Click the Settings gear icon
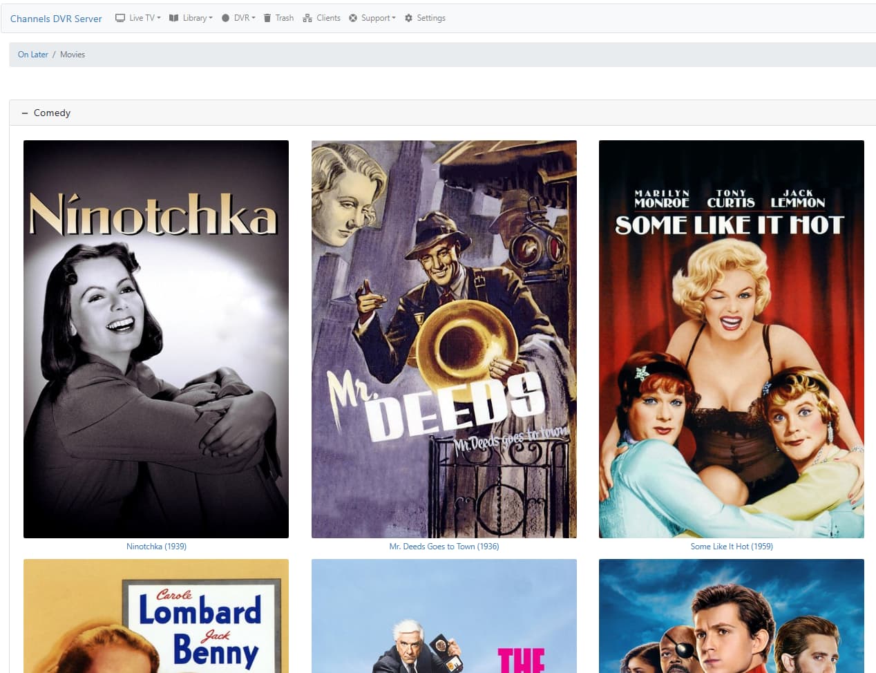 [x=408, y=18]
